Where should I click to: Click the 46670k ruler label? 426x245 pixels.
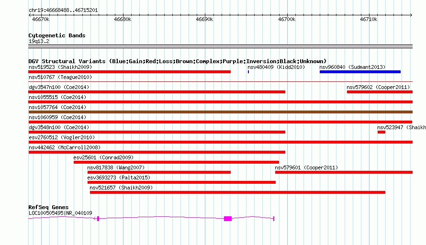pyautogui.click(x=41, y=19)
